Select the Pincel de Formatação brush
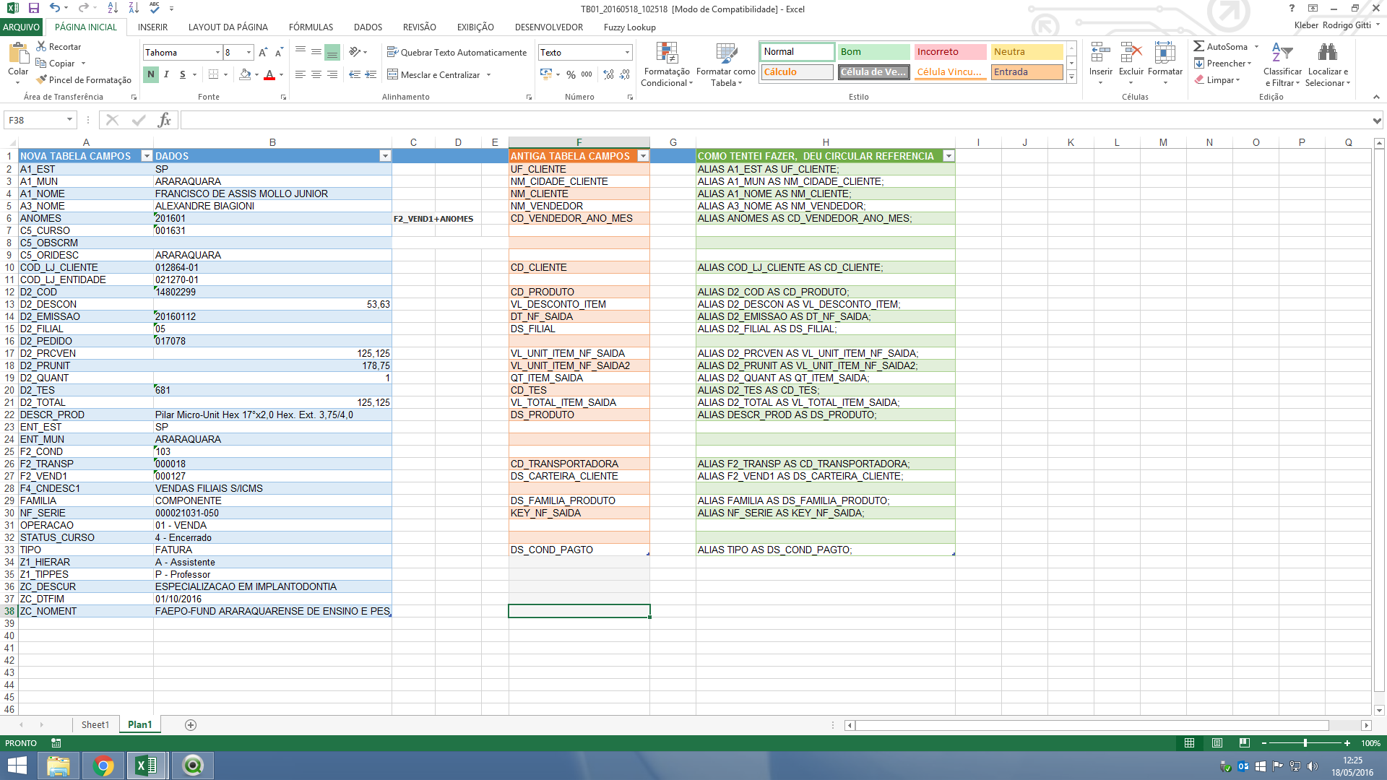Viewport: 1387px width, 780px height. 84,79
